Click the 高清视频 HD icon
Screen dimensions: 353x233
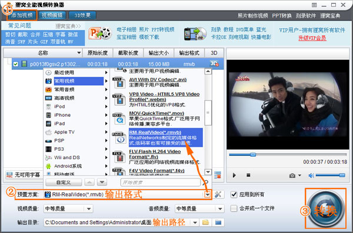(48, 98)
